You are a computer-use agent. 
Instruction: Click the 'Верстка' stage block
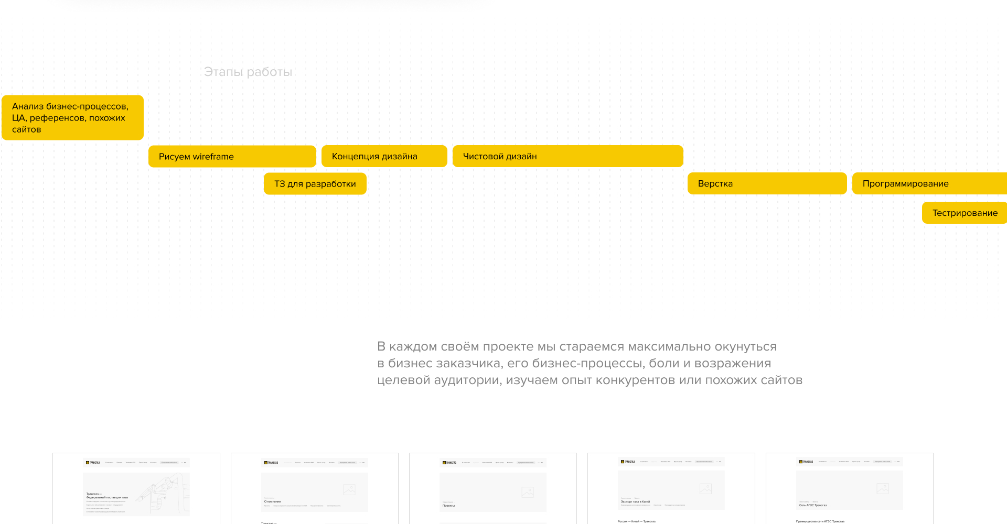point(767,183)
